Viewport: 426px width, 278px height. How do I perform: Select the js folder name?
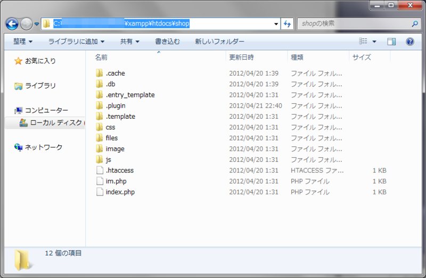109,160
